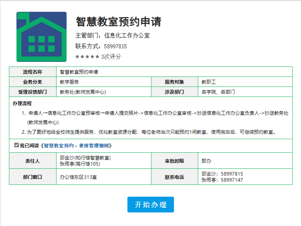Click the 办理流程 section heading
Image resolution: width=301 pixels, height=226 pixels.
(x=22, y=103)
